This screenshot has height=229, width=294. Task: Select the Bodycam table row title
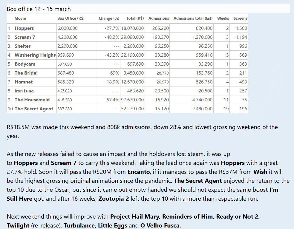pos(25,64)
